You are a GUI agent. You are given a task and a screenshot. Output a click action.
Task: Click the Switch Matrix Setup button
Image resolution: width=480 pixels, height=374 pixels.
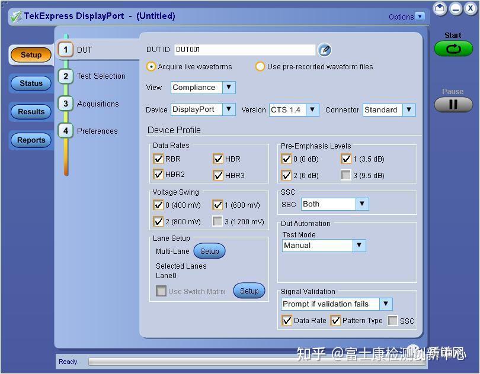point(249,291)
